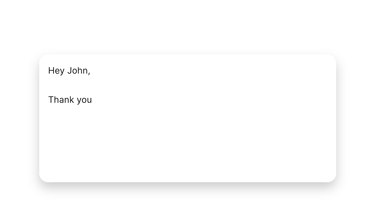Click the space between "Hey" and "John"
This screenshot has height=205, width=381.
point(66,71)
